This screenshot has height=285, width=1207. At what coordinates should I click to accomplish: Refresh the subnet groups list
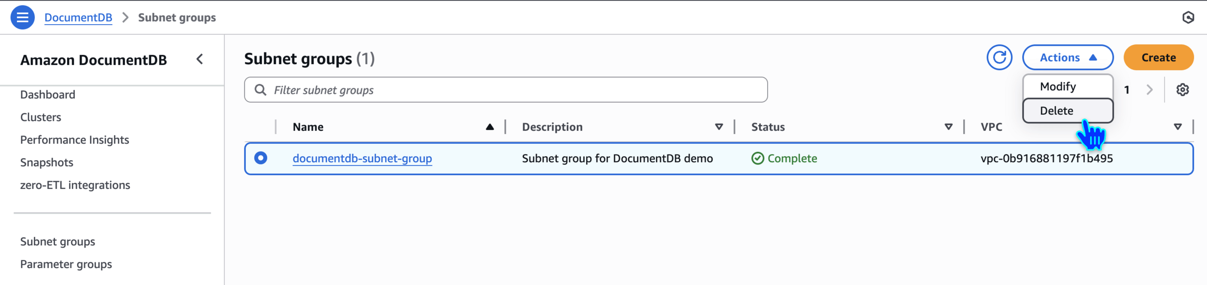[x=999, y=57]
